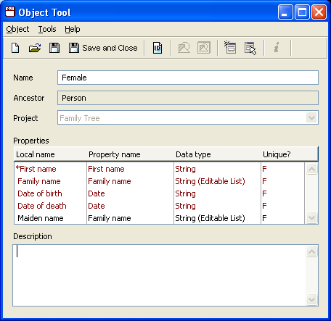Close the Object Tool window
Image resolution: width=331 pixels, height=321 pixels.
point(319,12)
